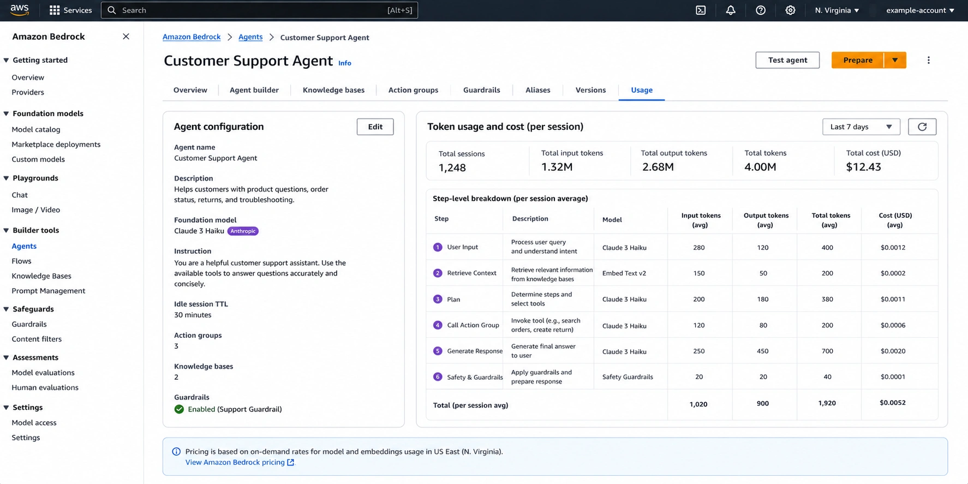968x484 pixels.
Task: Open Prompt Management in sidebar
Action: tap(49, 291)
